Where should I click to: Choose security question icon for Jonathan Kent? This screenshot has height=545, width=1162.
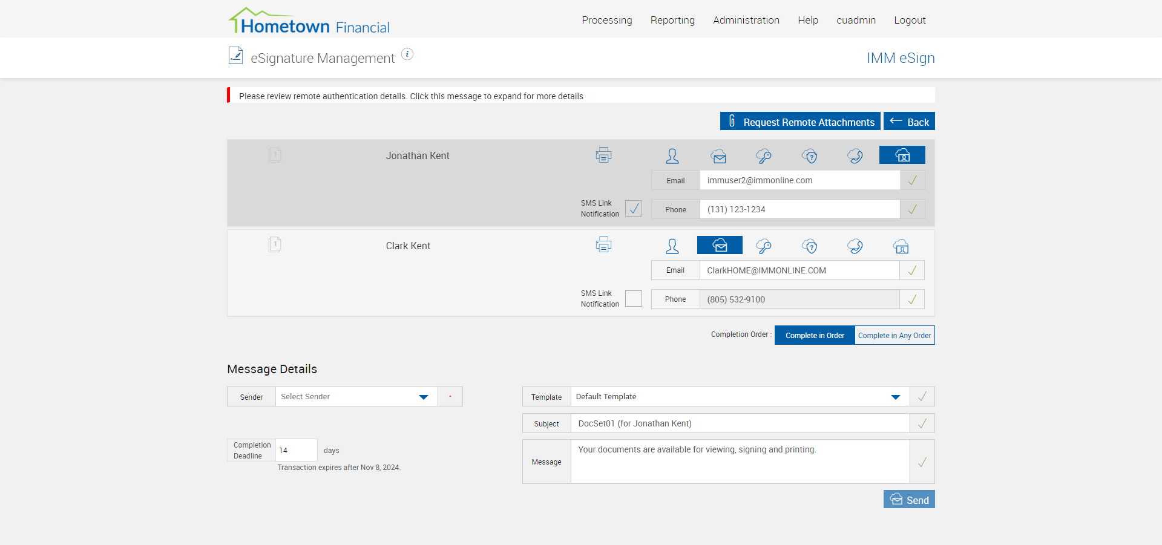[x=810, y=156]
